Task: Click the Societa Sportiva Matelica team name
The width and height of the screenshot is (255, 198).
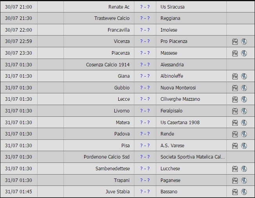Action: (x=193, y=157)
